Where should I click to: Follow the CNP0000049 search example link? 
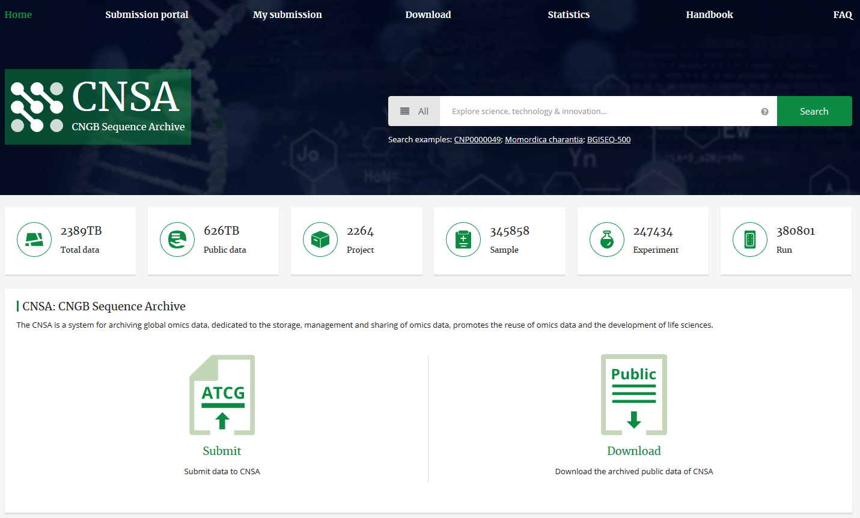[477, 140]
